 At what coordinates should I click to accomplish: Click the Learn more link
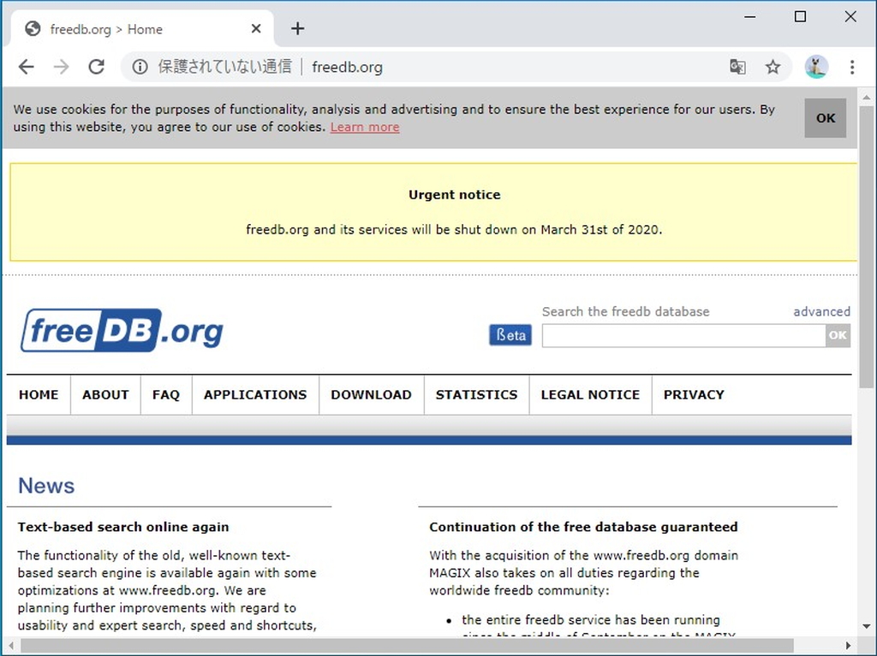(365, 127)
